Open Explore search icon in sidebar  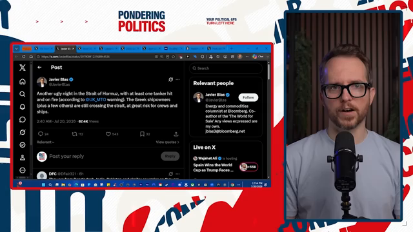point(23,94)
